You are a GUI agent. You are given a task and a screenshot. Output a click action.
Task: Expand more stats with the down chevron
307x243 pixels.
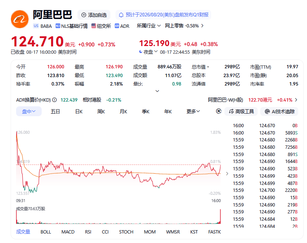click(157, 91)
